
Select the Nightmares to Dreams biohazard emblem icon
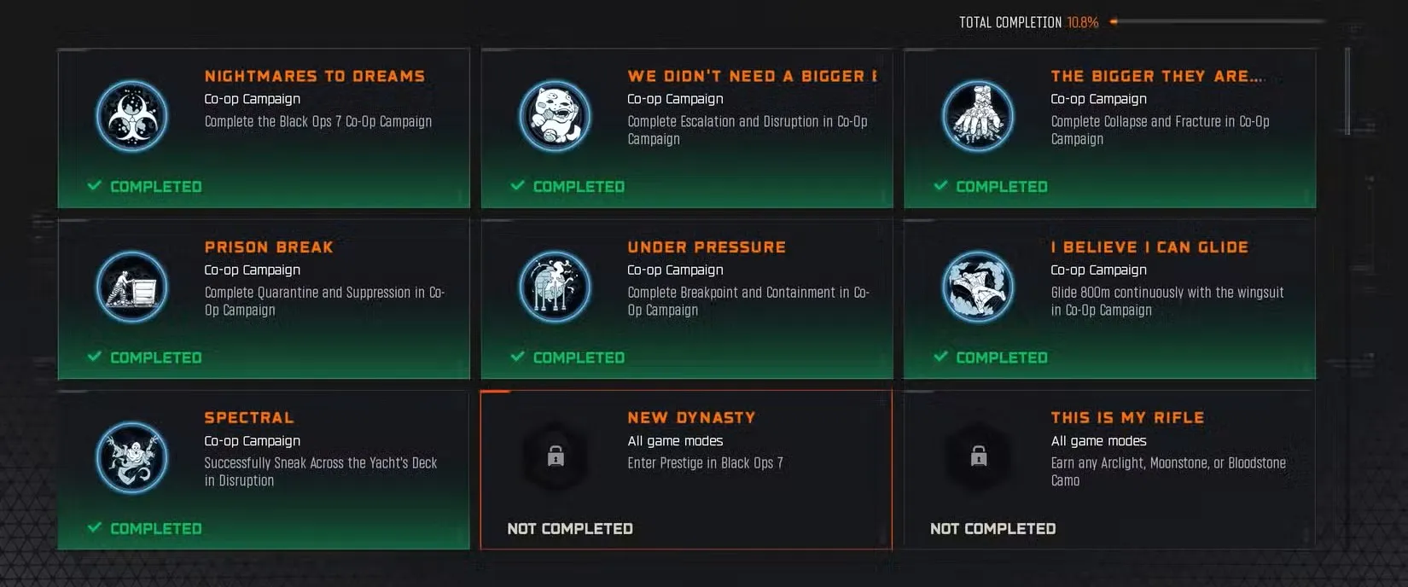click(131, 116)
